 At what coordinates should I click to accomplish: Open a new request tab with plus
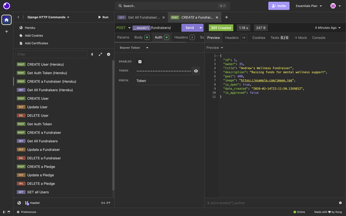click(x=227, y=17)
